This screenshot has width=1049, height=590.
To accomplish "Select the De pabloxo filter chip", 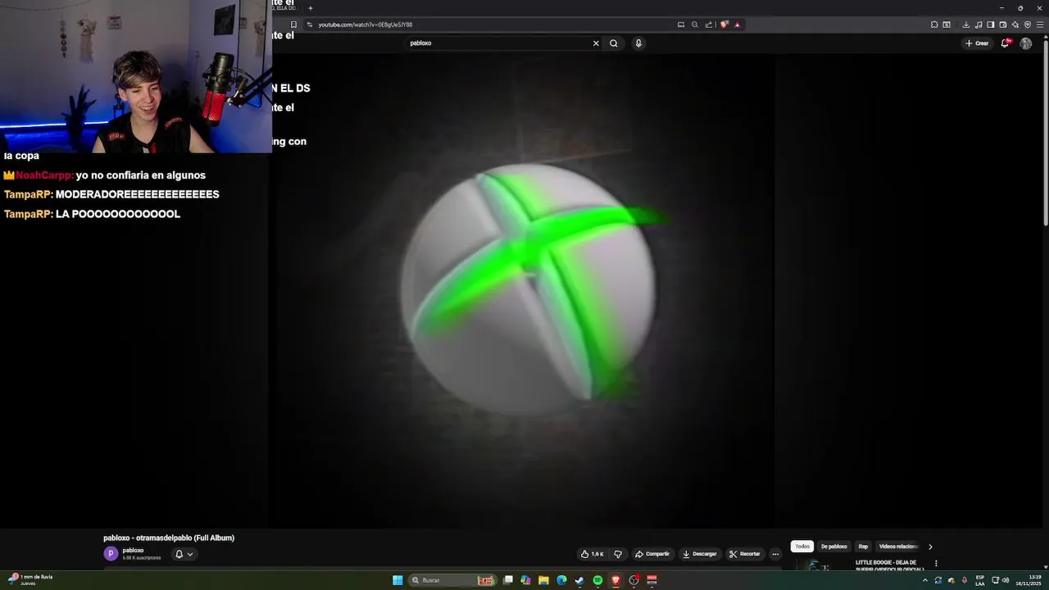I will pyautogui.click(x=834, y=547).
